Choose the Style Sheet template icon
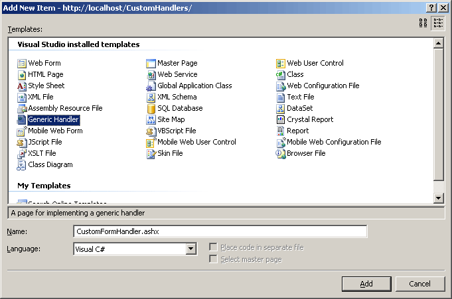Viewport: 452px width, 299px height. 22,86
